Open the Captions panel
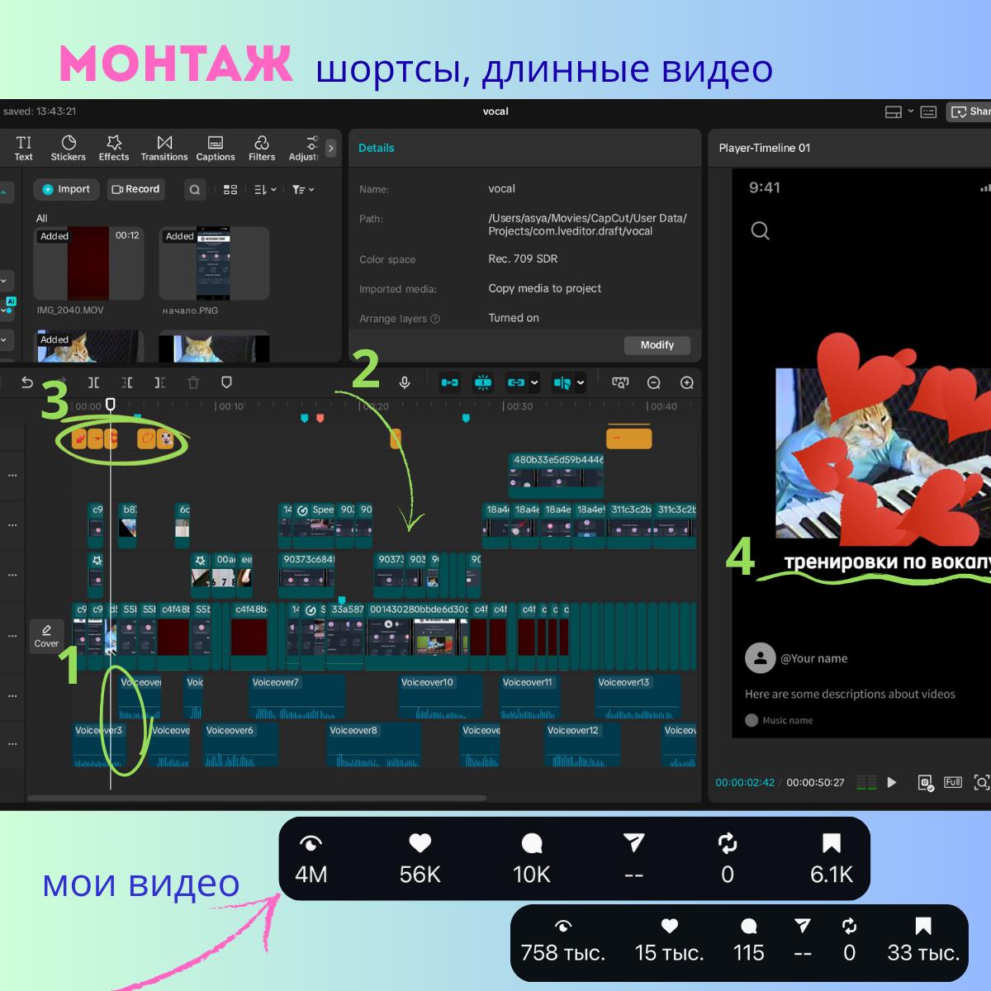Screen dimensions: 991x991 pos(216,148)
